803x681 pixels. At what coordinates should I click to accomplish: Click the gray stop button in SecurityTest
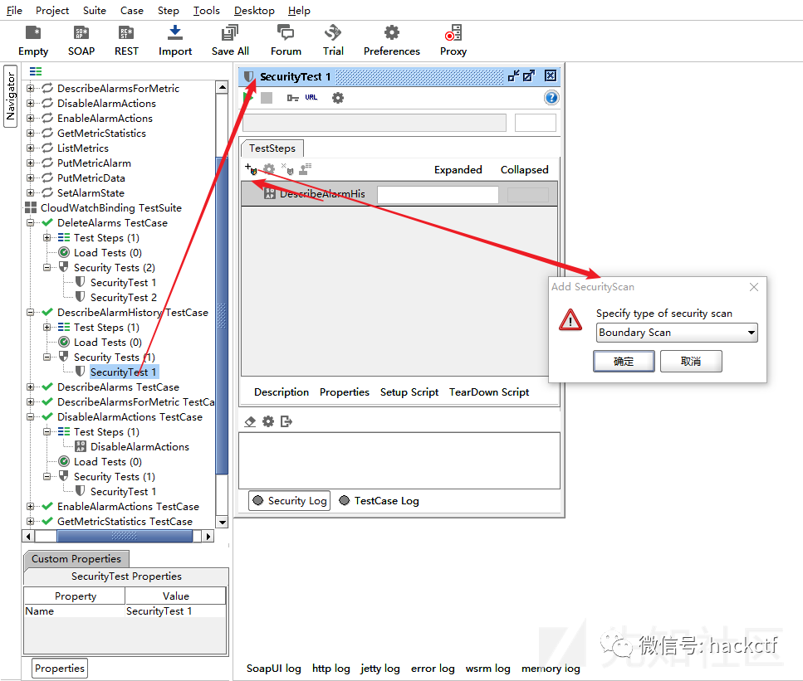pos(267,98)
